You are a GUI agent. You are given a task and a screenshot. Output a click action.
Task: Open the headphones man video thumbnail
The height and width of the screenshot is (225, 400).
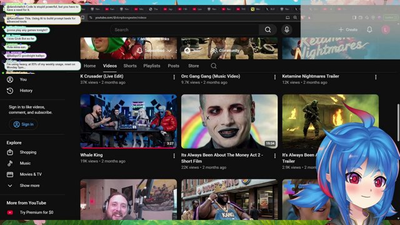point(129,199)
